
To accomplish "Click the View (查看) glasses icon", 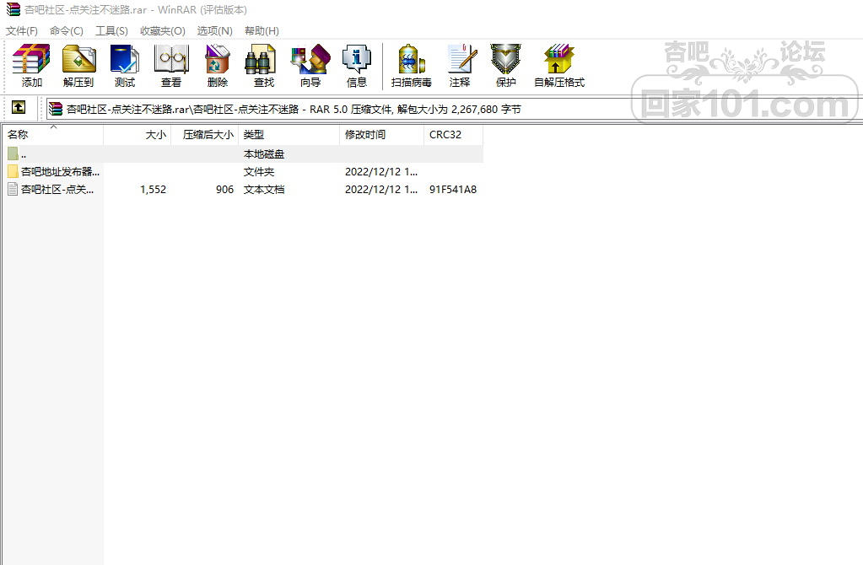I will [171, 59].
